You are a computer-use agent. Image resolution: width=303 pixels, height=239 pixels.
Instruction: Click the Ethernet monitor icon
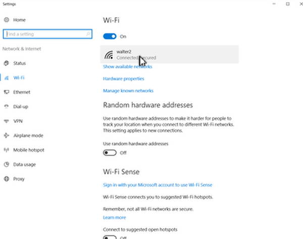point(7,92)
